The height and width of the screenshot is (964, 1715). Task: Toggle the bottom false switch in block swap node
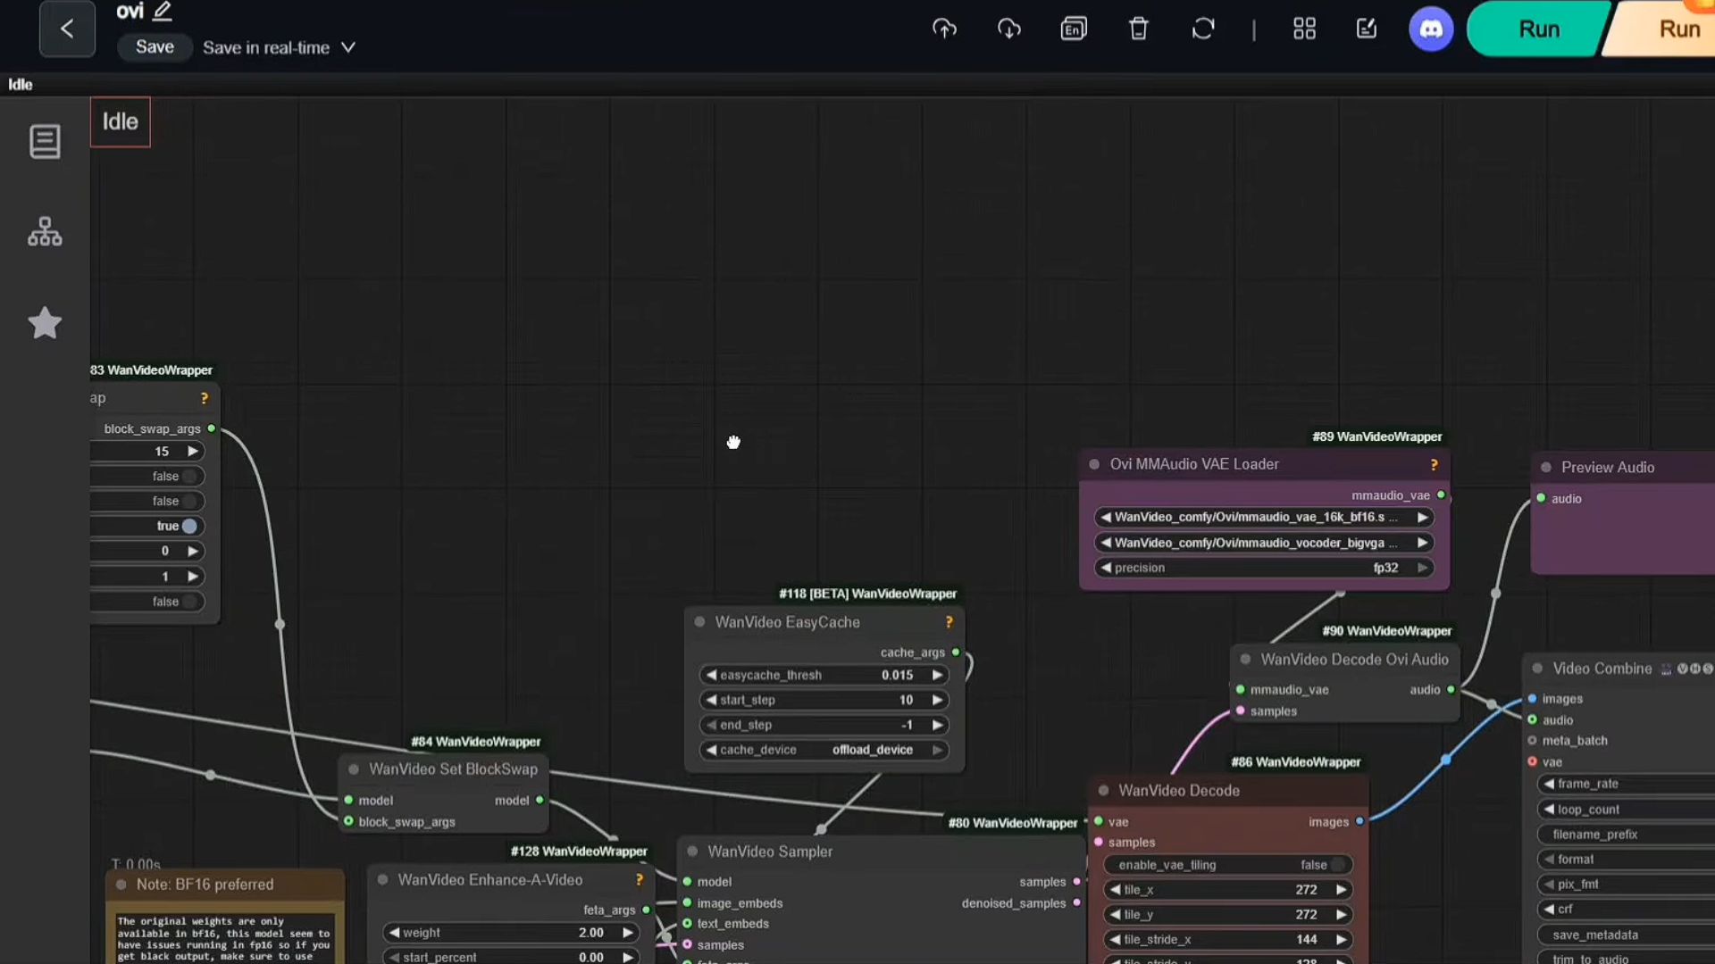(188, 602)
